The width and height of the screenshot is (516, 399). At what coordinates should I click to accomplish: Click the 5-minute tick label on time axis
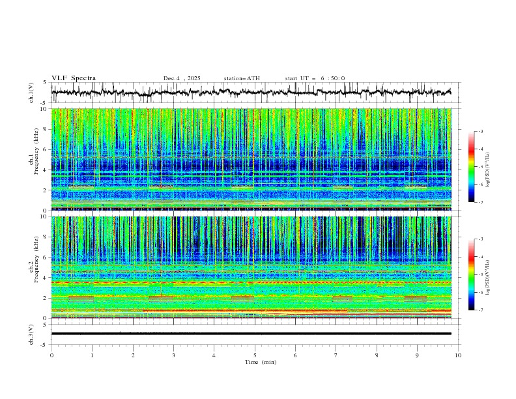255,355
